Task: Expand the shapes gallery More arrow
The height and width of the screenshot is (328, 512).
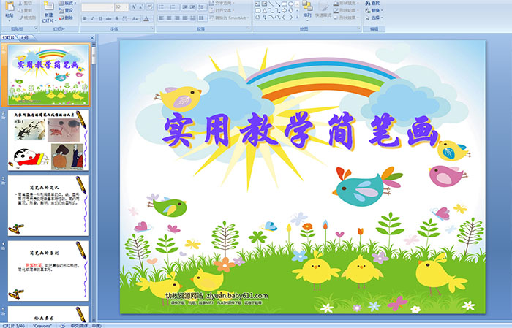Action: coord(297,18)
